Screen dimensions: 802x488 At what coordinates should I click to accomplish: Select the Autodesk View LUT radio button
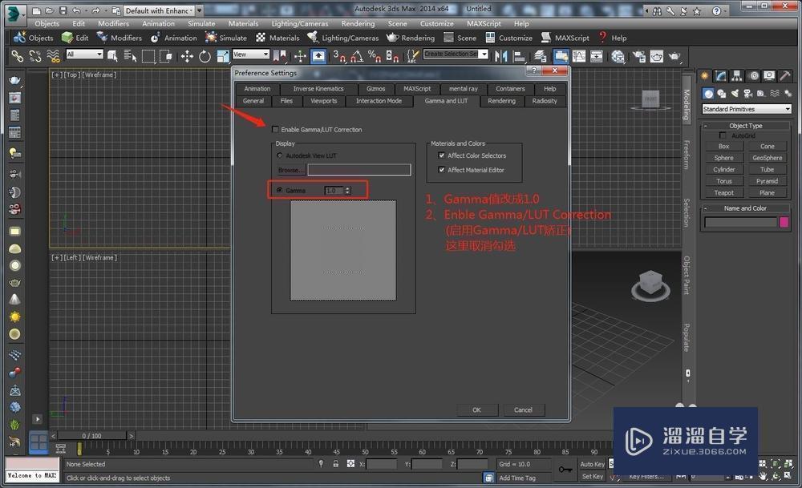tap(280, 155)
